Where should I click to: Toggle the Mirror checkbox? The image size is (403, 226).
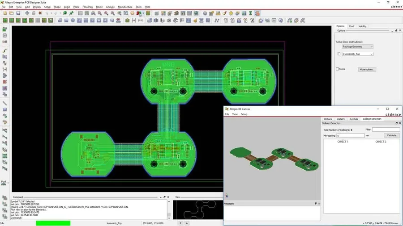[x=338, y=69]
